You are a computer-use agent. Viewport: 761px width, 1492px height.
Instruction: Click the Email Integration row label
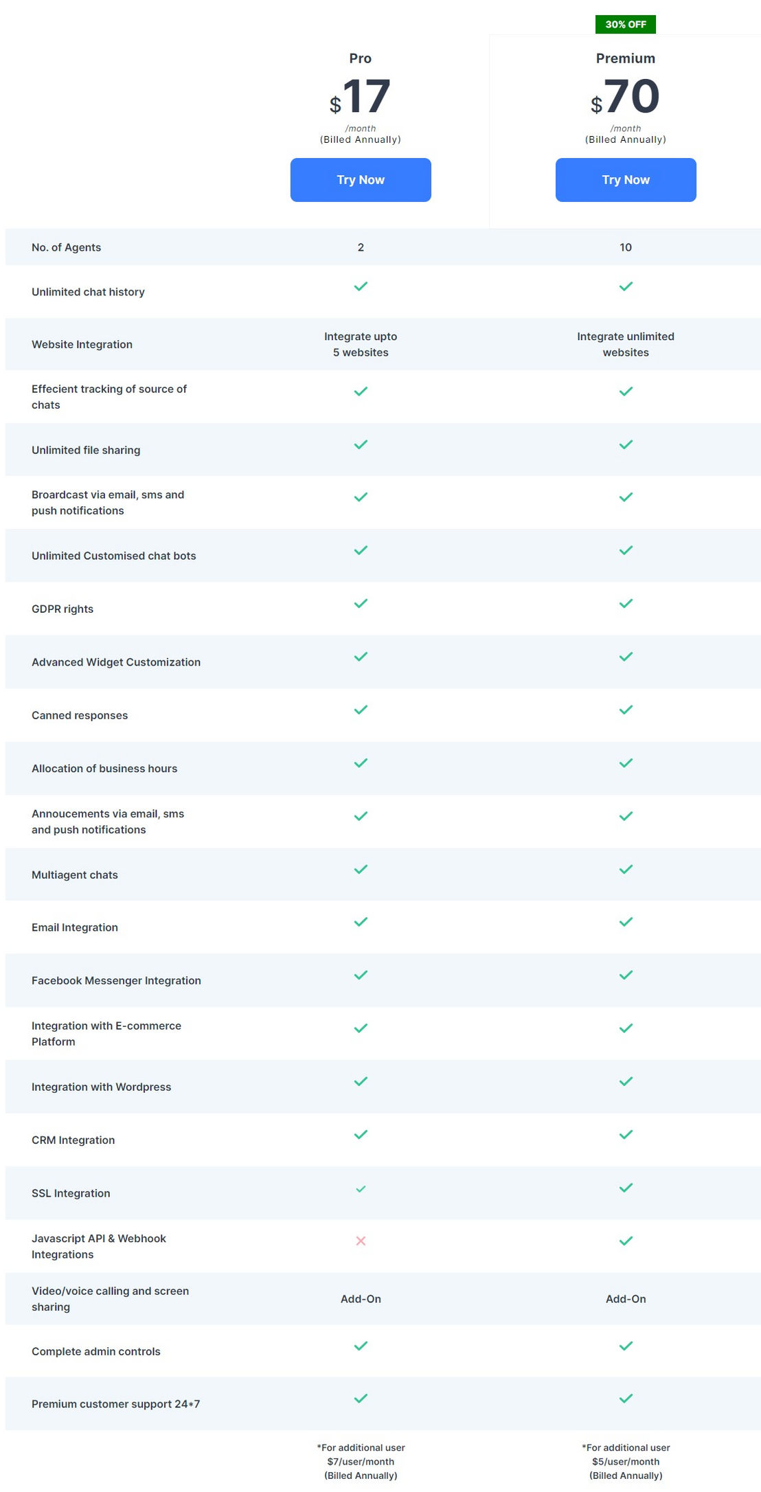tap(75, 927)
